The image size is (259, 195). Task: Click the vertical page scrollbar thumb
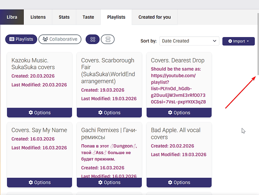coord(257,43)
